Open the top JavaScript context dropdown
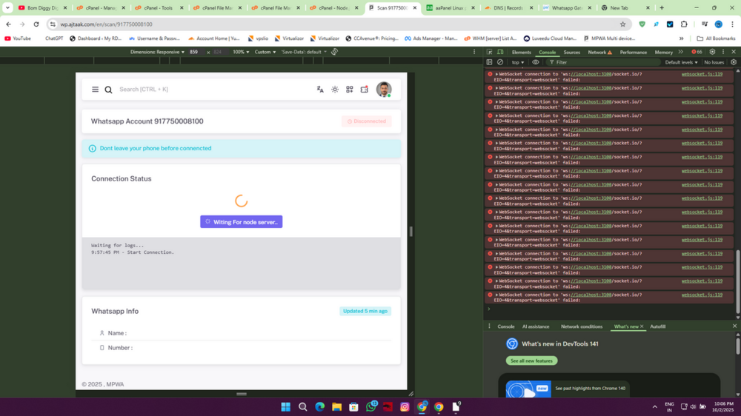The image size is (741, 416). click(517, 62)
